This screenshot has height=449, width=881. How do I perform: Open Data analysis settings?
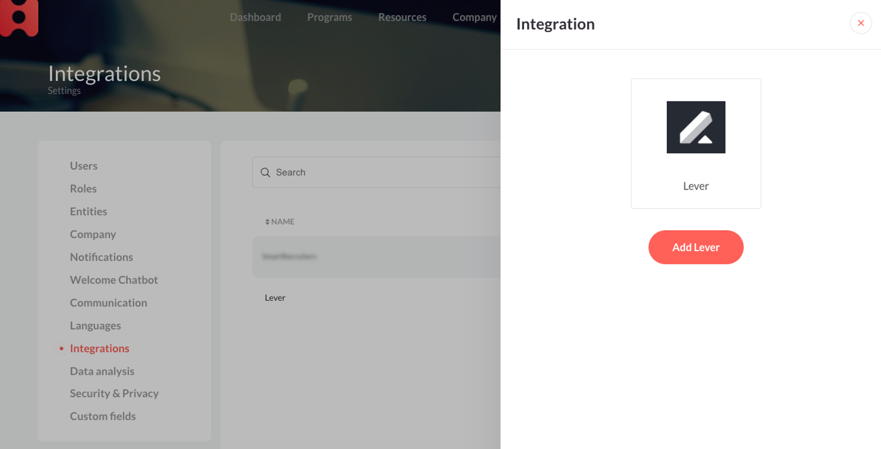[x=102, y=371]
